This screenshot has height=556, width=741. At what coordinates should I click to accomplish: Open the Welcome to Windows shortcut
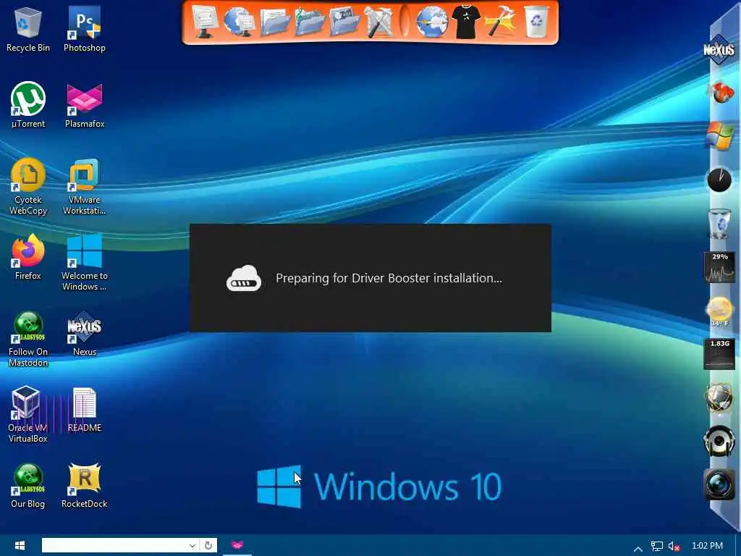point(85,262)
